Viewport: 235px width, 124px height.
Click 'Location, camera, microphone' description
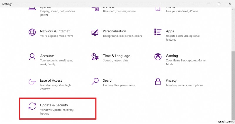click(185, 85)
